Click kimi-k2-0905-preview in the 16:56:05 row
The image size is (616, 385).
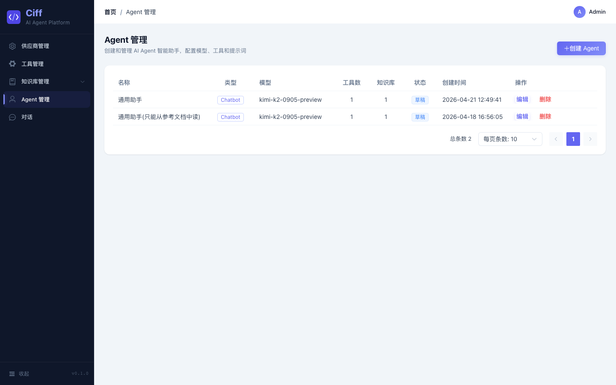click(x=290, y=117)
